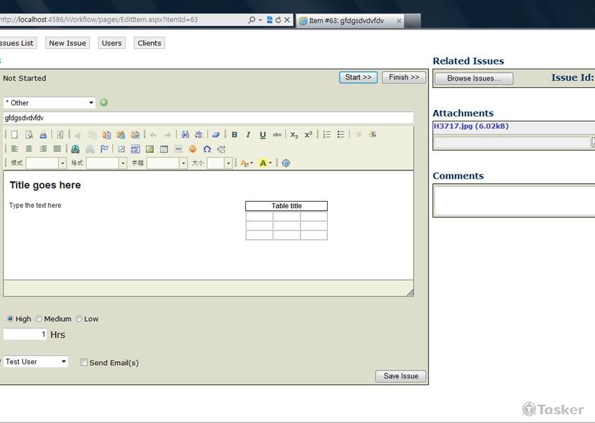Image resolution: width=595 pixels, height=423 pixels.
Task: Apply superscript formatting
Action: 308,135
